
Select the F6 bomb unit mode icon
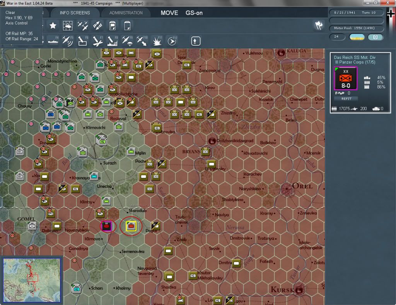(83, 41)
